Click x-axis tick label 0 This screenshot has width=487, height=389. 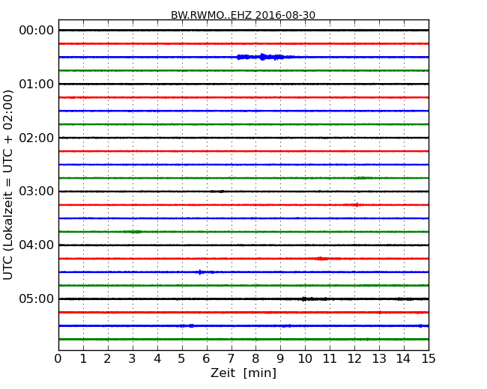(x=58, y=359)
